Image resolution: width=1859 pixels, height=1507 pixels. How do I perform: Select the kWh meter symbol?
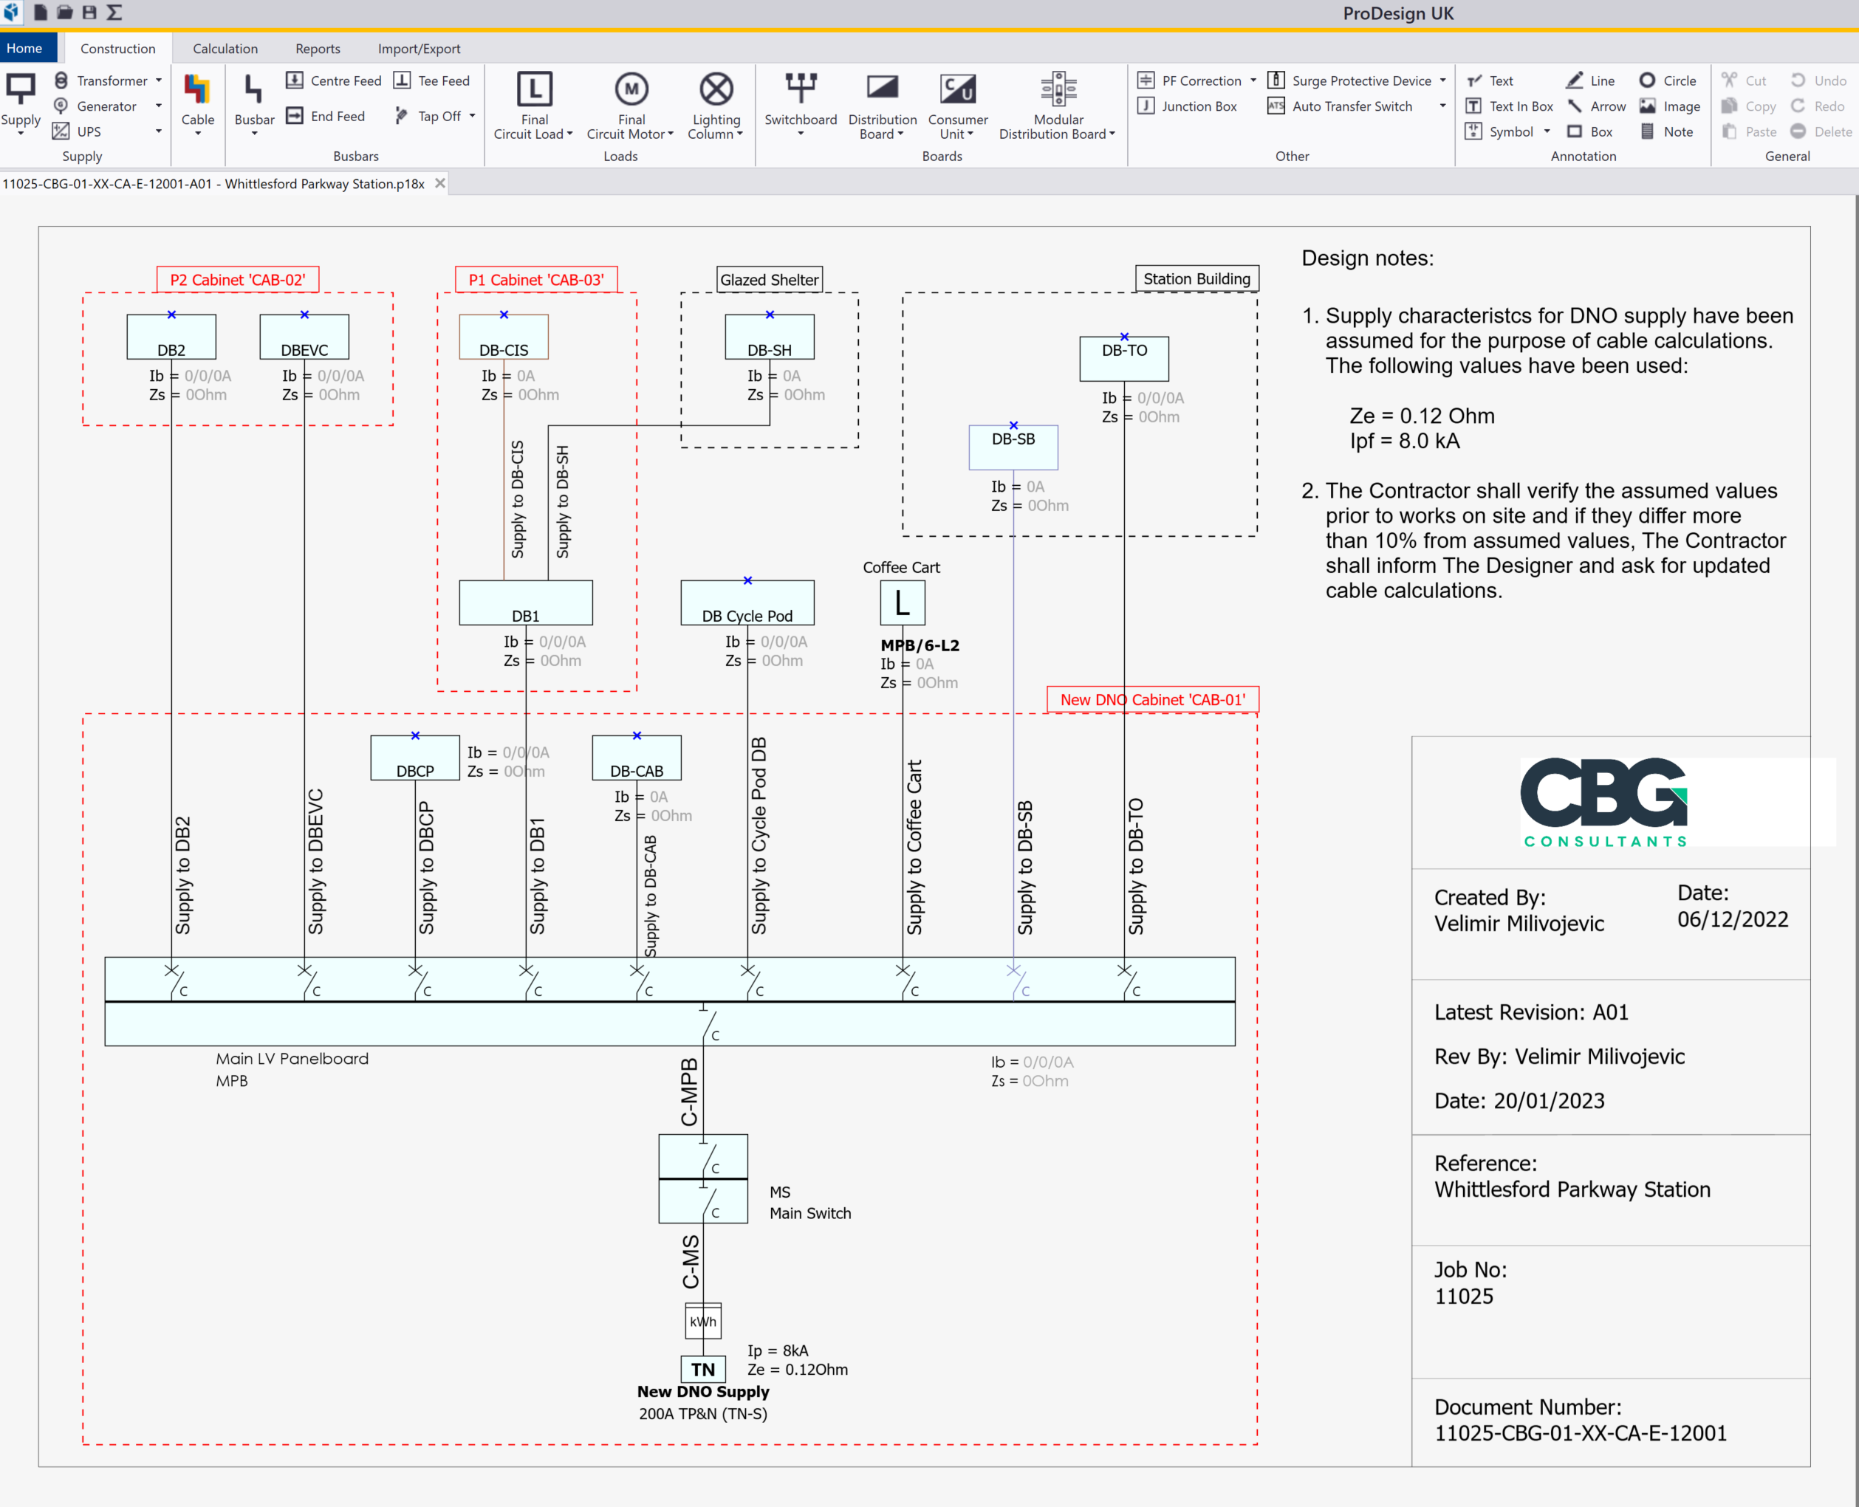(703, 1321)
